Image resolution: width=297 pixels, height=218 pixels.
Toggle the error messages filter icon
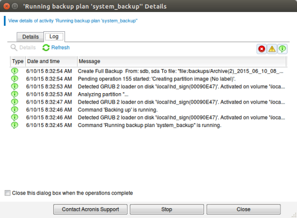tap(262, 49)
